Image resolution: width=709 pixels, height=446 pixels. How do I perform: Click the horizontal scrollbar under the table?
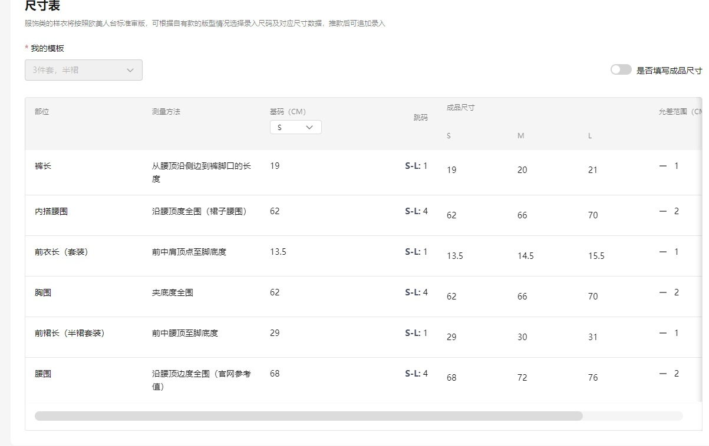308,416
